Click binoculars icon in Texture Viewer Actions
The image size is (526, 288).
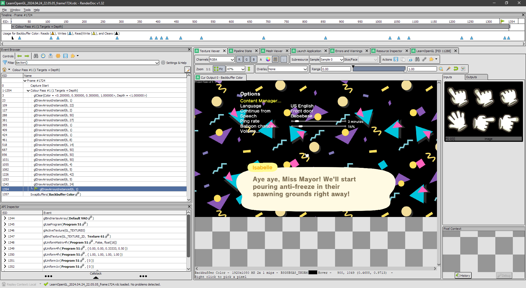point(417,59)
